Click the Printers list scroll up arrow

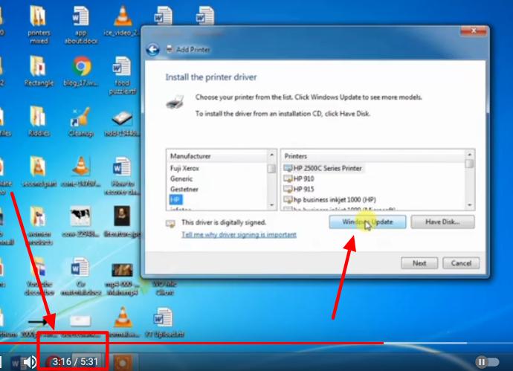coord(469,155)
